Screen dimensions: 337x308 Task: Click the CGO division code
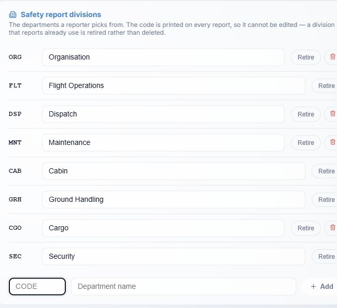(x=15, y=228)
